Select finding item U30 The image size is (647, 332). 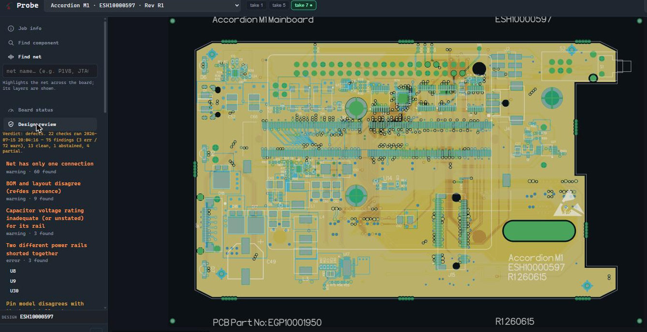pos(14,291)
